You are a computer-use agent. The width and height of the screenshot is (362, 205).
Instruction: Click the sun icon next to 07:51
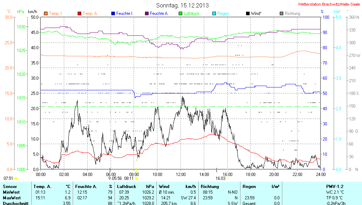16,178
